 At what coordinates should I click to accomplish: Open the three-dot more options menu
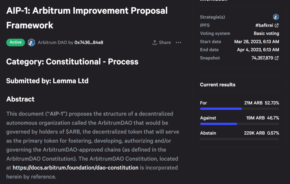coord(178,43)
